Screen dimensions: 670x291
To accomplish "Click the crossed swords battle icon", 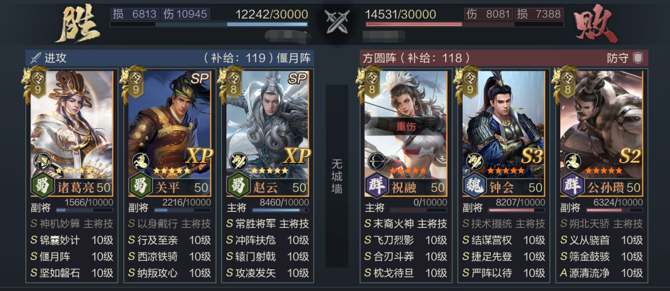I will click(x=336, y=21).
